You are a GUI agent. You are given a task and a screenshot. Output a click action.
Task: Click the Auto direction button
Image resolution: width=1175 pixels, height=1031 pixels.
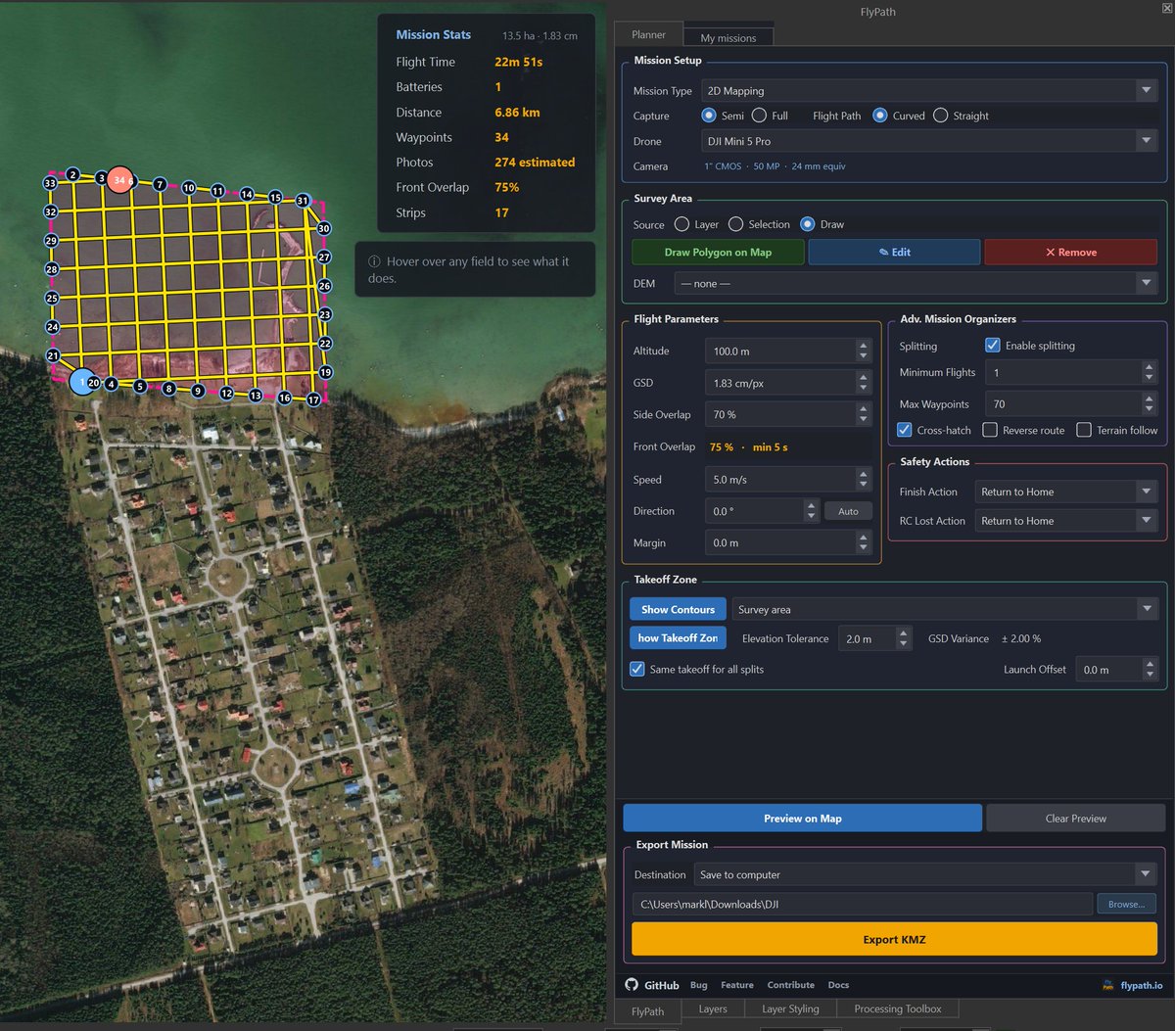(848, 511)
